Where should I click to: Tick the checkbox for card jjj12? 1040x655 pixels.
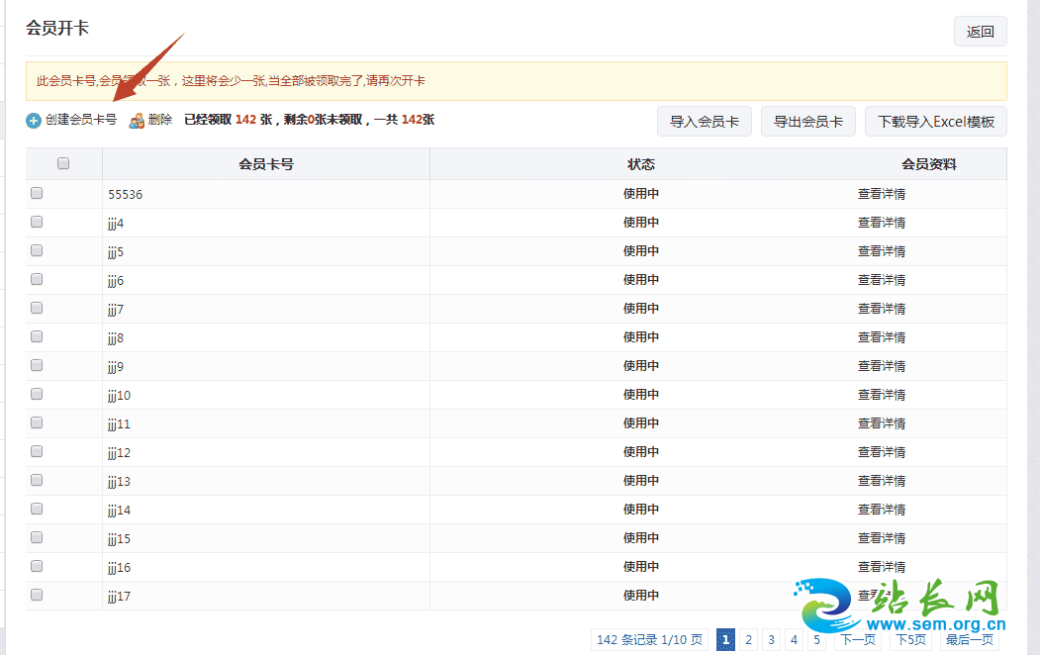point(37,451)
